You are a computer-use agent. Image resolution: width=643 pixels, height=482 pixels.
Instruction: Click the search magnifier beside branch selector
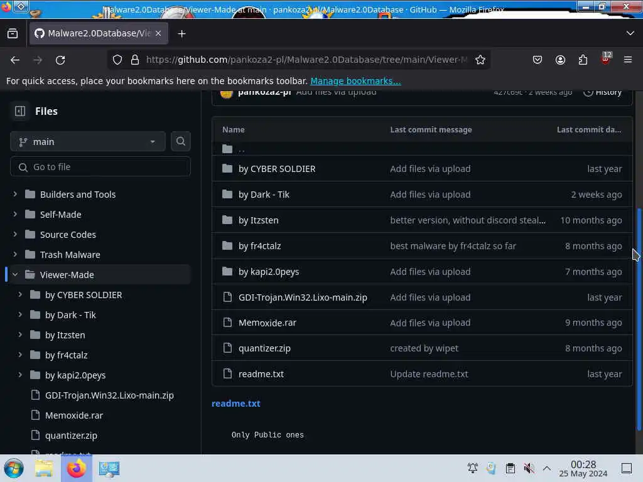pos(180,141)
